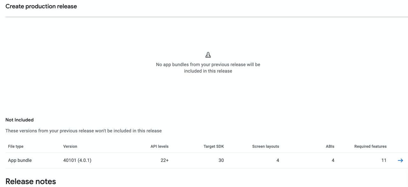Click the ABIs value 4
The image size is (408, 187).
[x=333, y=160]
